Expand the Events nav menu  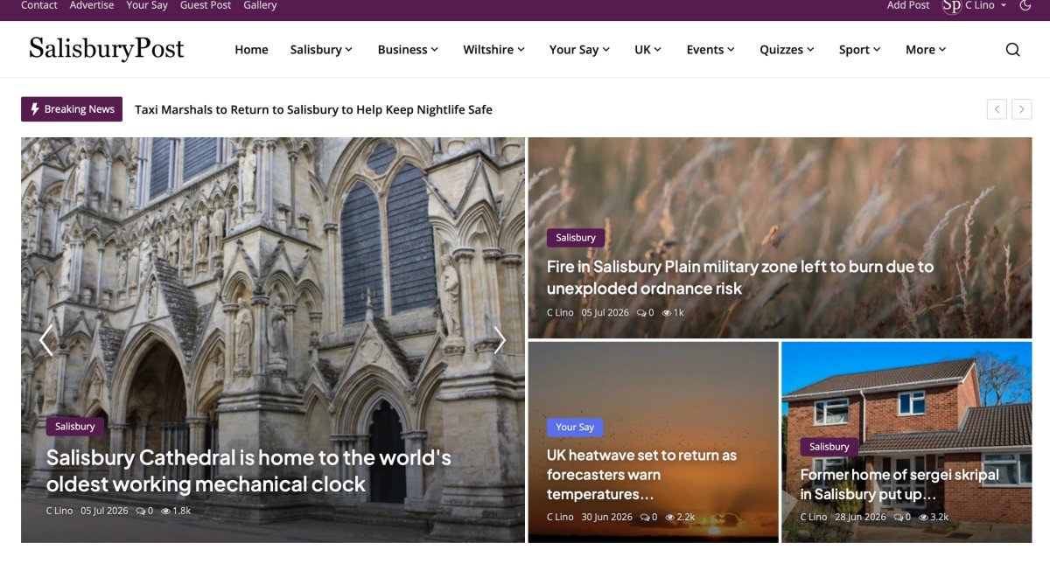point(710,50)
